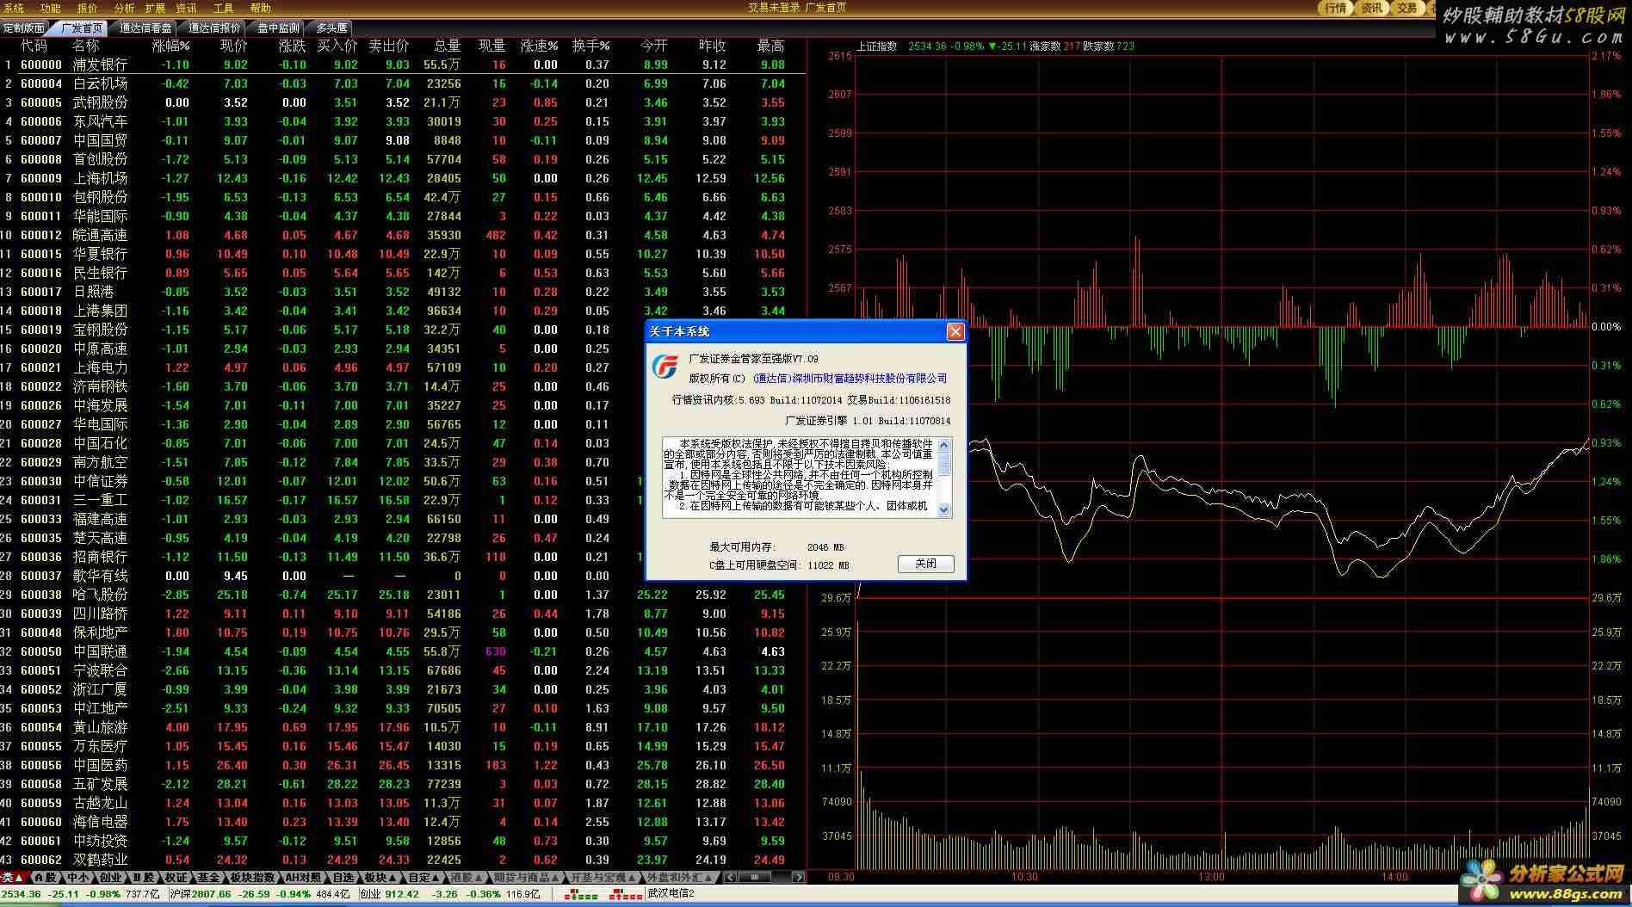This screenshot has width=1632, height=907.
Task: Sort by the 换手% column header
Action: point(590,46)
